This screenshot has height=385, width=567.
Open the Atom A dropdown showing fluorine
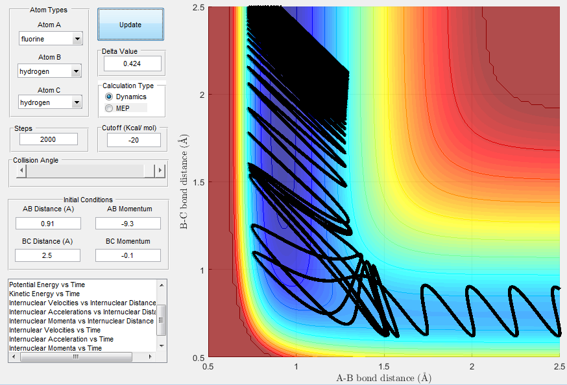pos(51,39)
